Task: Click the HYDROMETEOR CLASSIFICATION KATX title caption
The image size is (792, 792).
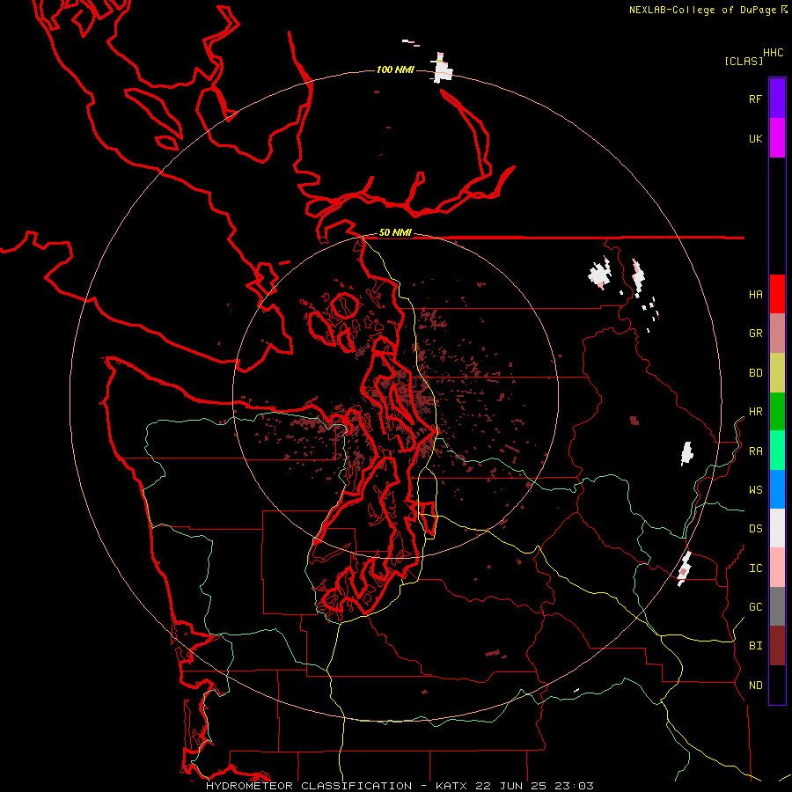Action: [x=400, y=786]
